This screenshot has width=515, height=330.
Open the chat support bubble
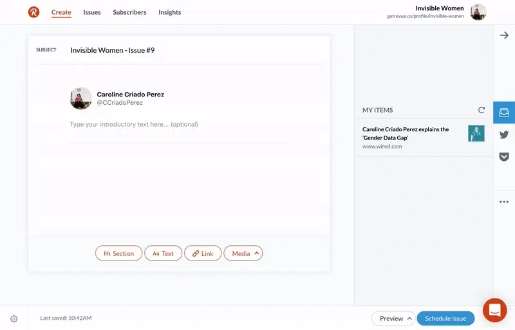[x=494, y=310]
